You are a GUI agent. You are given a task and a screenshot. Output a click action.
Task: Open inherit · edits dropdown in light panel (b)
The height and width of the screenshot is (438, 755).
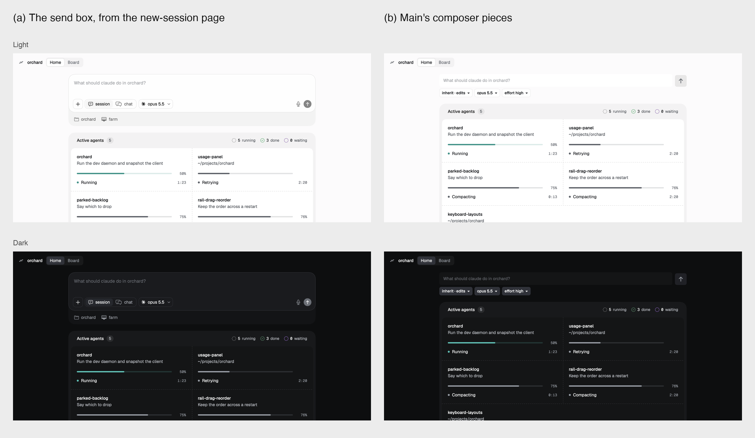click(x=456, y=93)
